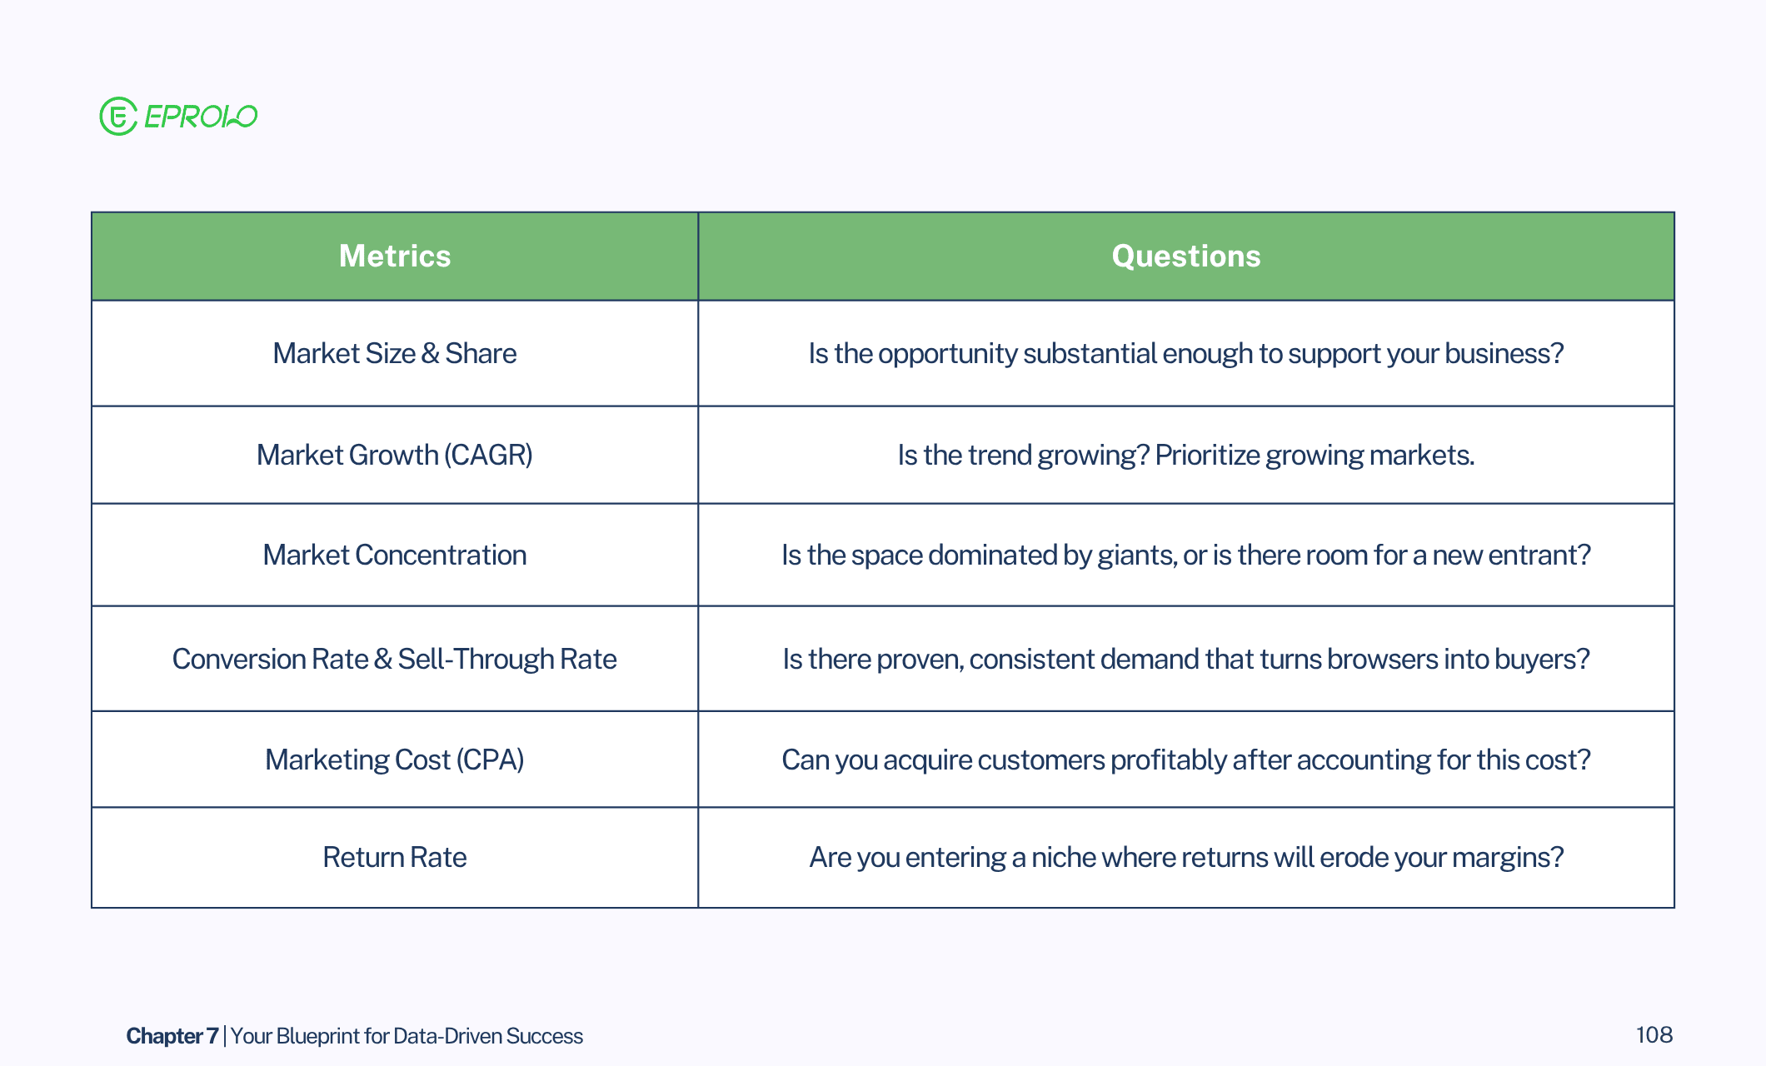Select the Market Concentration cell
This screenshot has height=1066, width=1766.
coord(395,555)
